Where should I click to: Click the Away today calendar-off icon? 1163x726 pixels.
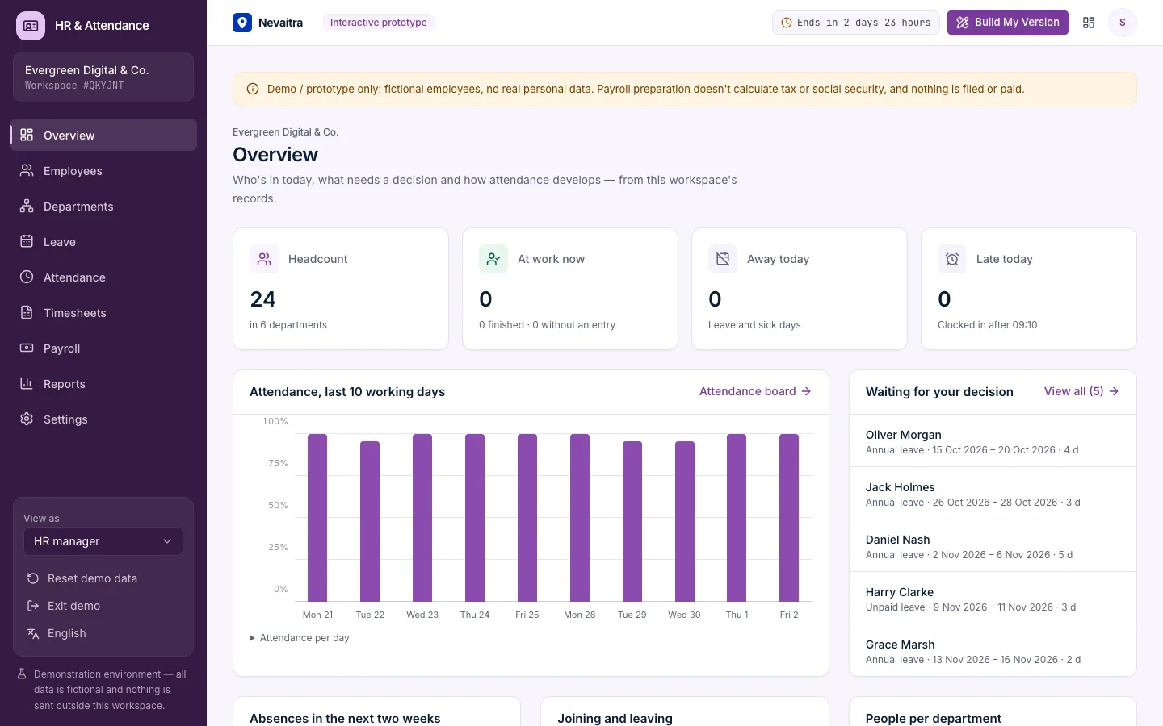point(723,259)
